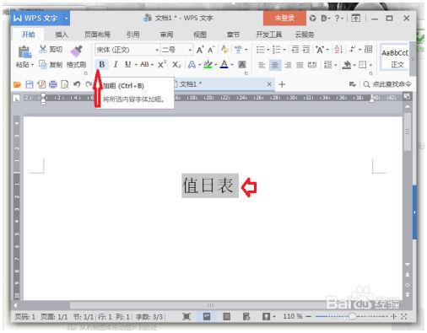Toggle subscript X₂ formatting
Viewport: 427px width, 333px height.
tap(176, 65)
